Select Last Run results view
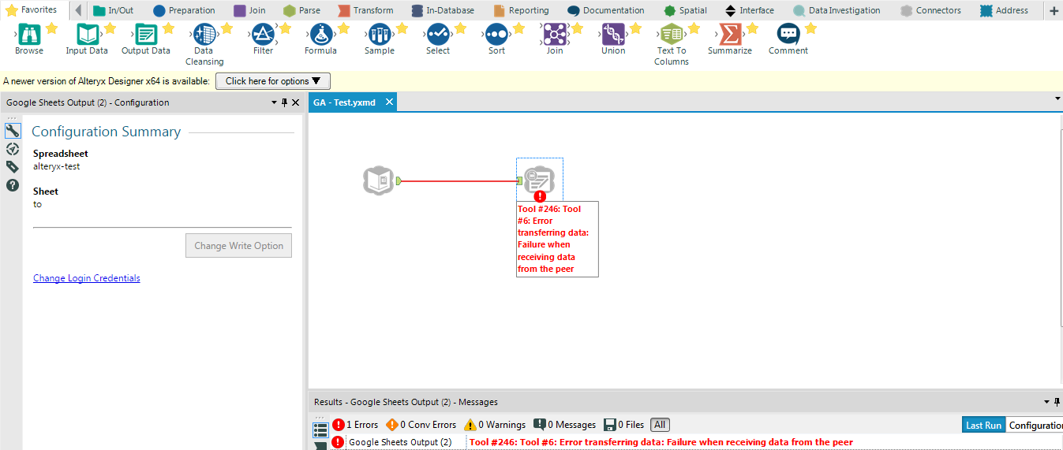 click(x=983, y=425)
